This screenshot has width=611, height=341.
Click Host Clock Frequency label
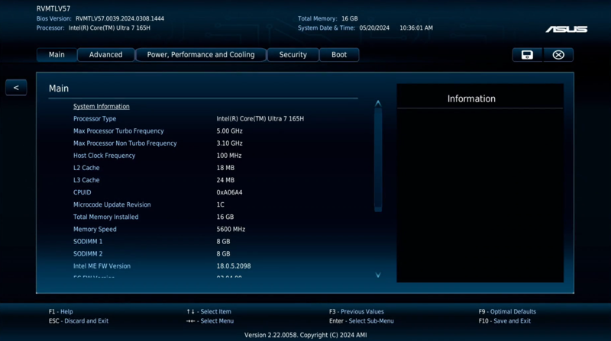click(104, 156)
